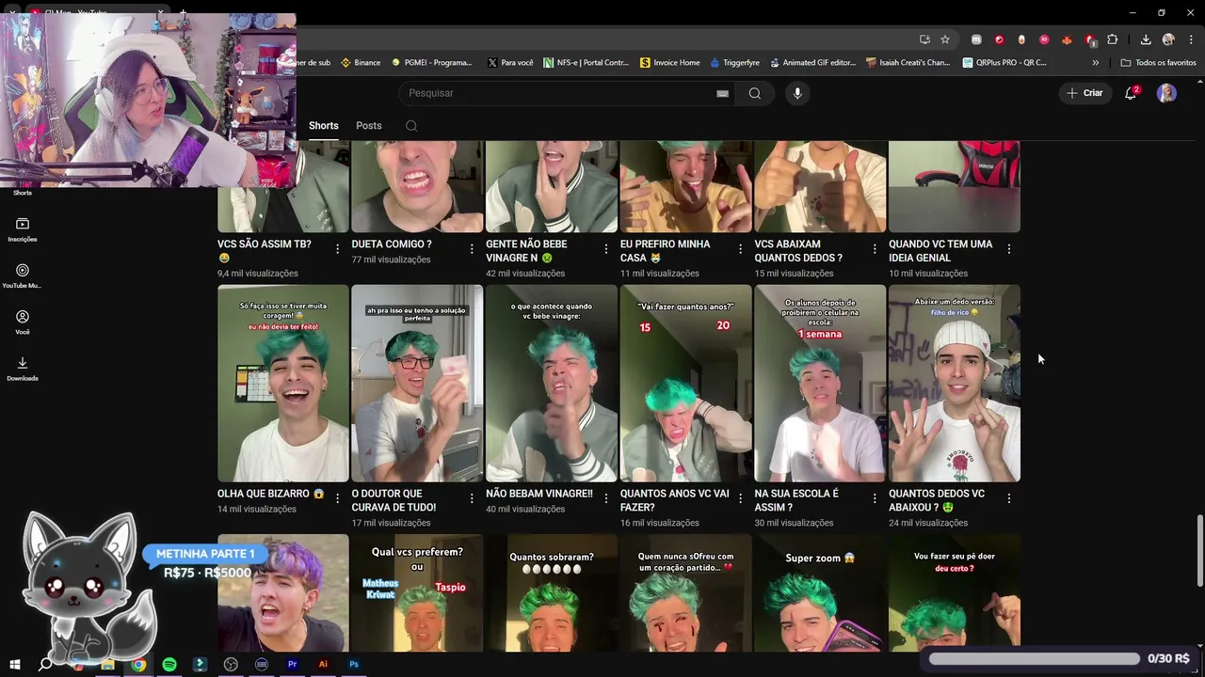Play QUANTOS ANOS VC VAI FAZER? thumbnail
This screenshot has width=1205, height=677.
pos(685,384)
